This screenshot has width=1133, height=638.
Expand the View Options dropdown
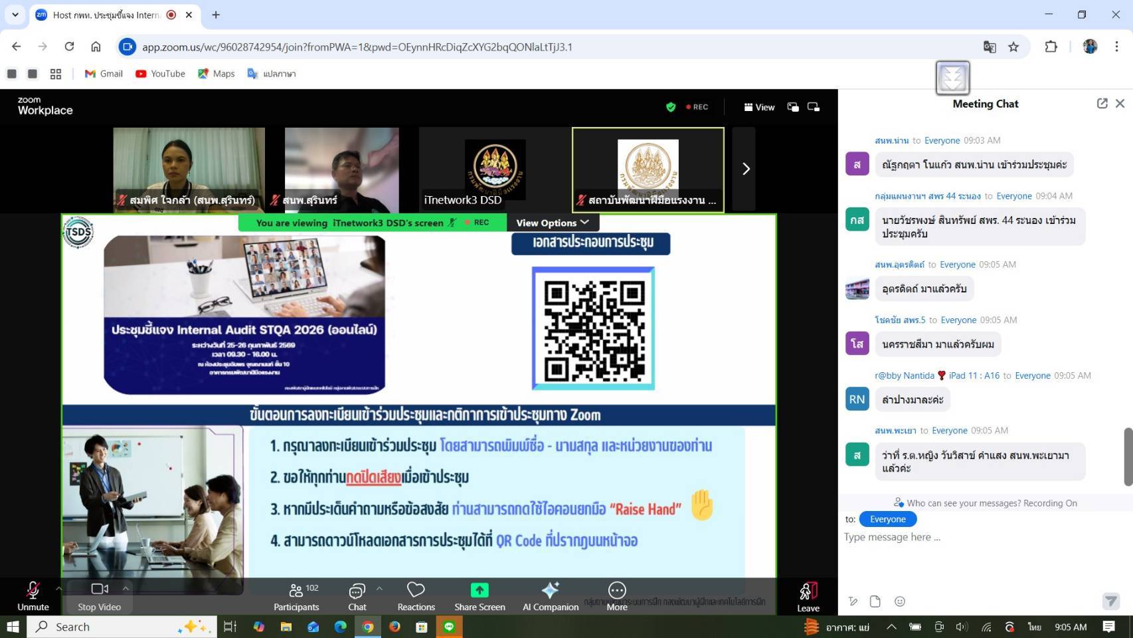coord(553,223)
